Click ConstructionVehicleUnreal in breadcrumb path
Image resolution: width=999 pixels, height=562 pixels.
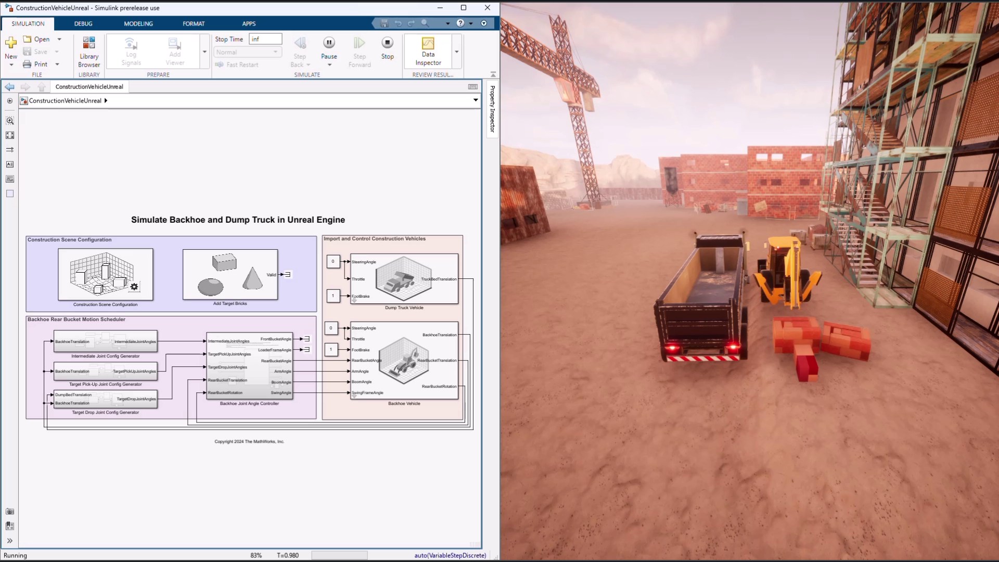[x=65, y=100]
